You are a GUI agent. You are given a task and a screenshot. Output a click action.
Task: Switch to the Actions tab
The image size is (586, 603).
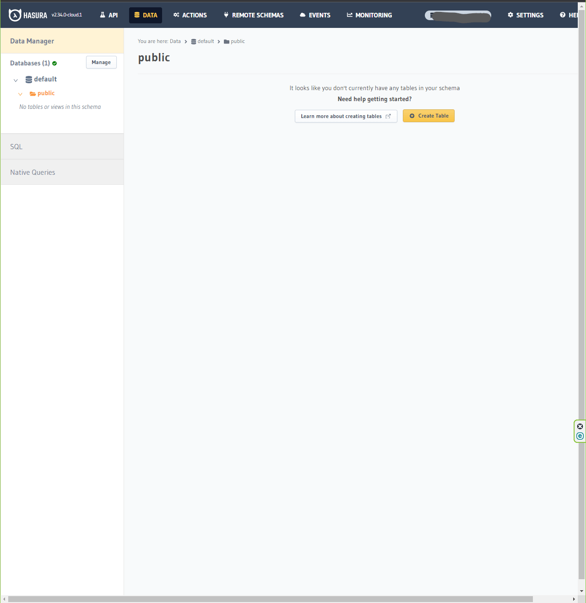pyautogui.click(x=190, y=15)
